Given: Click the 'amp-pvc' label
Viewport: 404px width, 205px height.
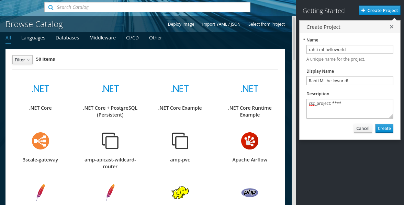Looking at the screenshot, I should coord(180,160).
